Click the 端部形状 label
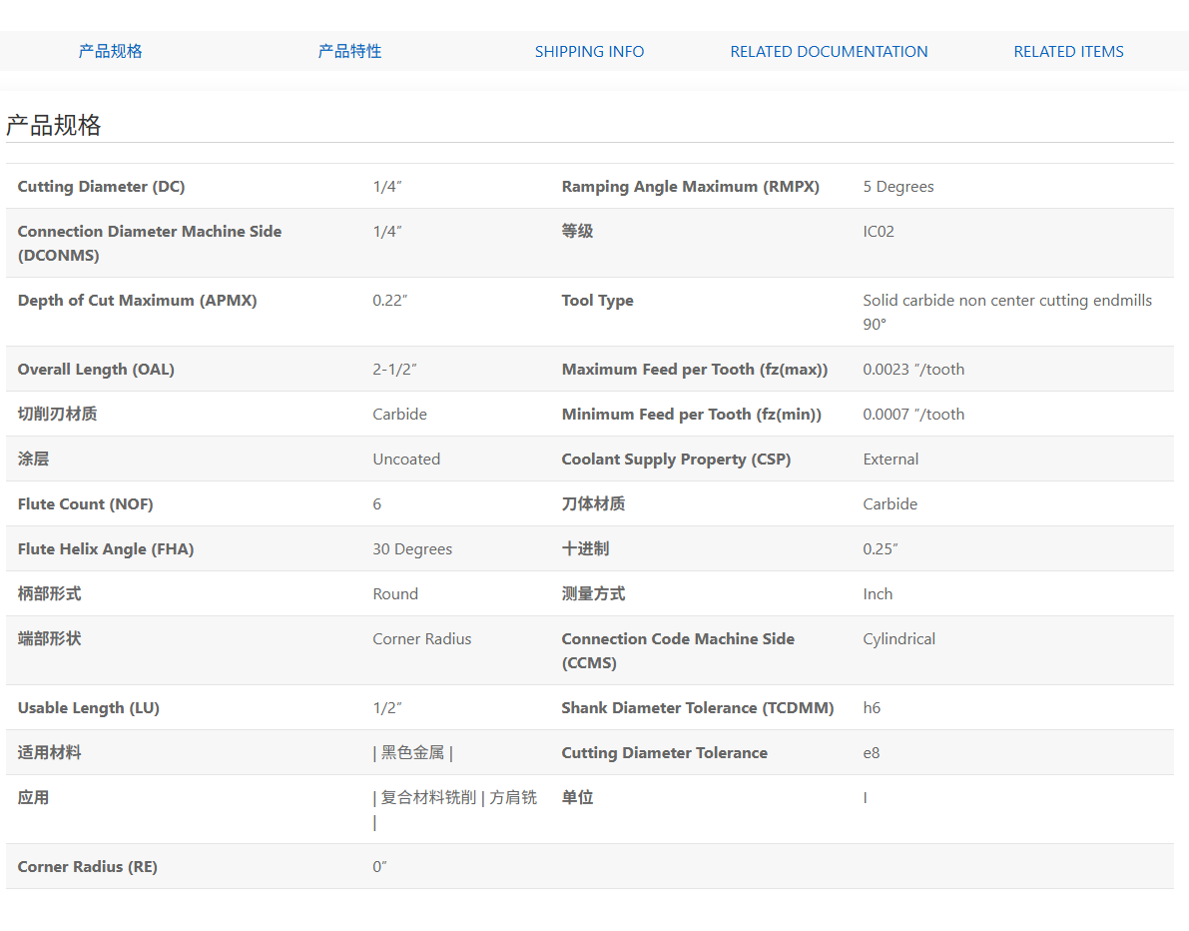 click(x=49, y=638)
